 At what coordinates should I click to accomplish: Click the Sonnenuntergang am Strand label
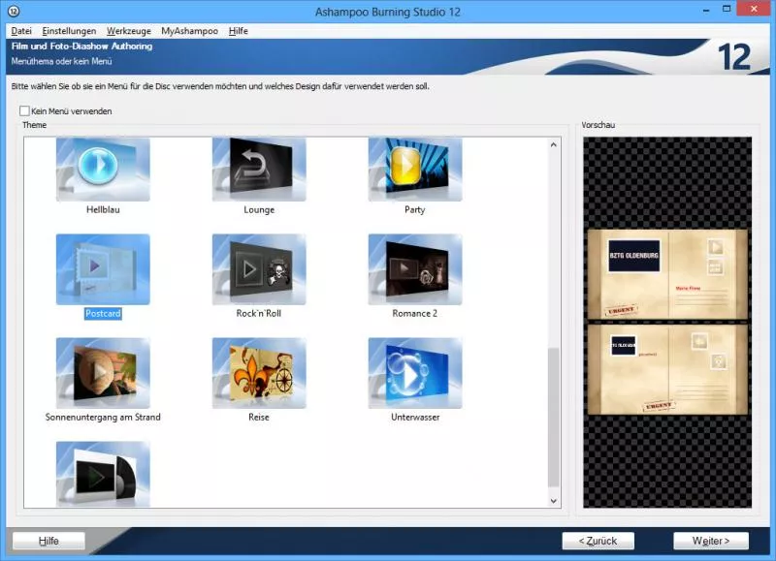tap(103, 418)
